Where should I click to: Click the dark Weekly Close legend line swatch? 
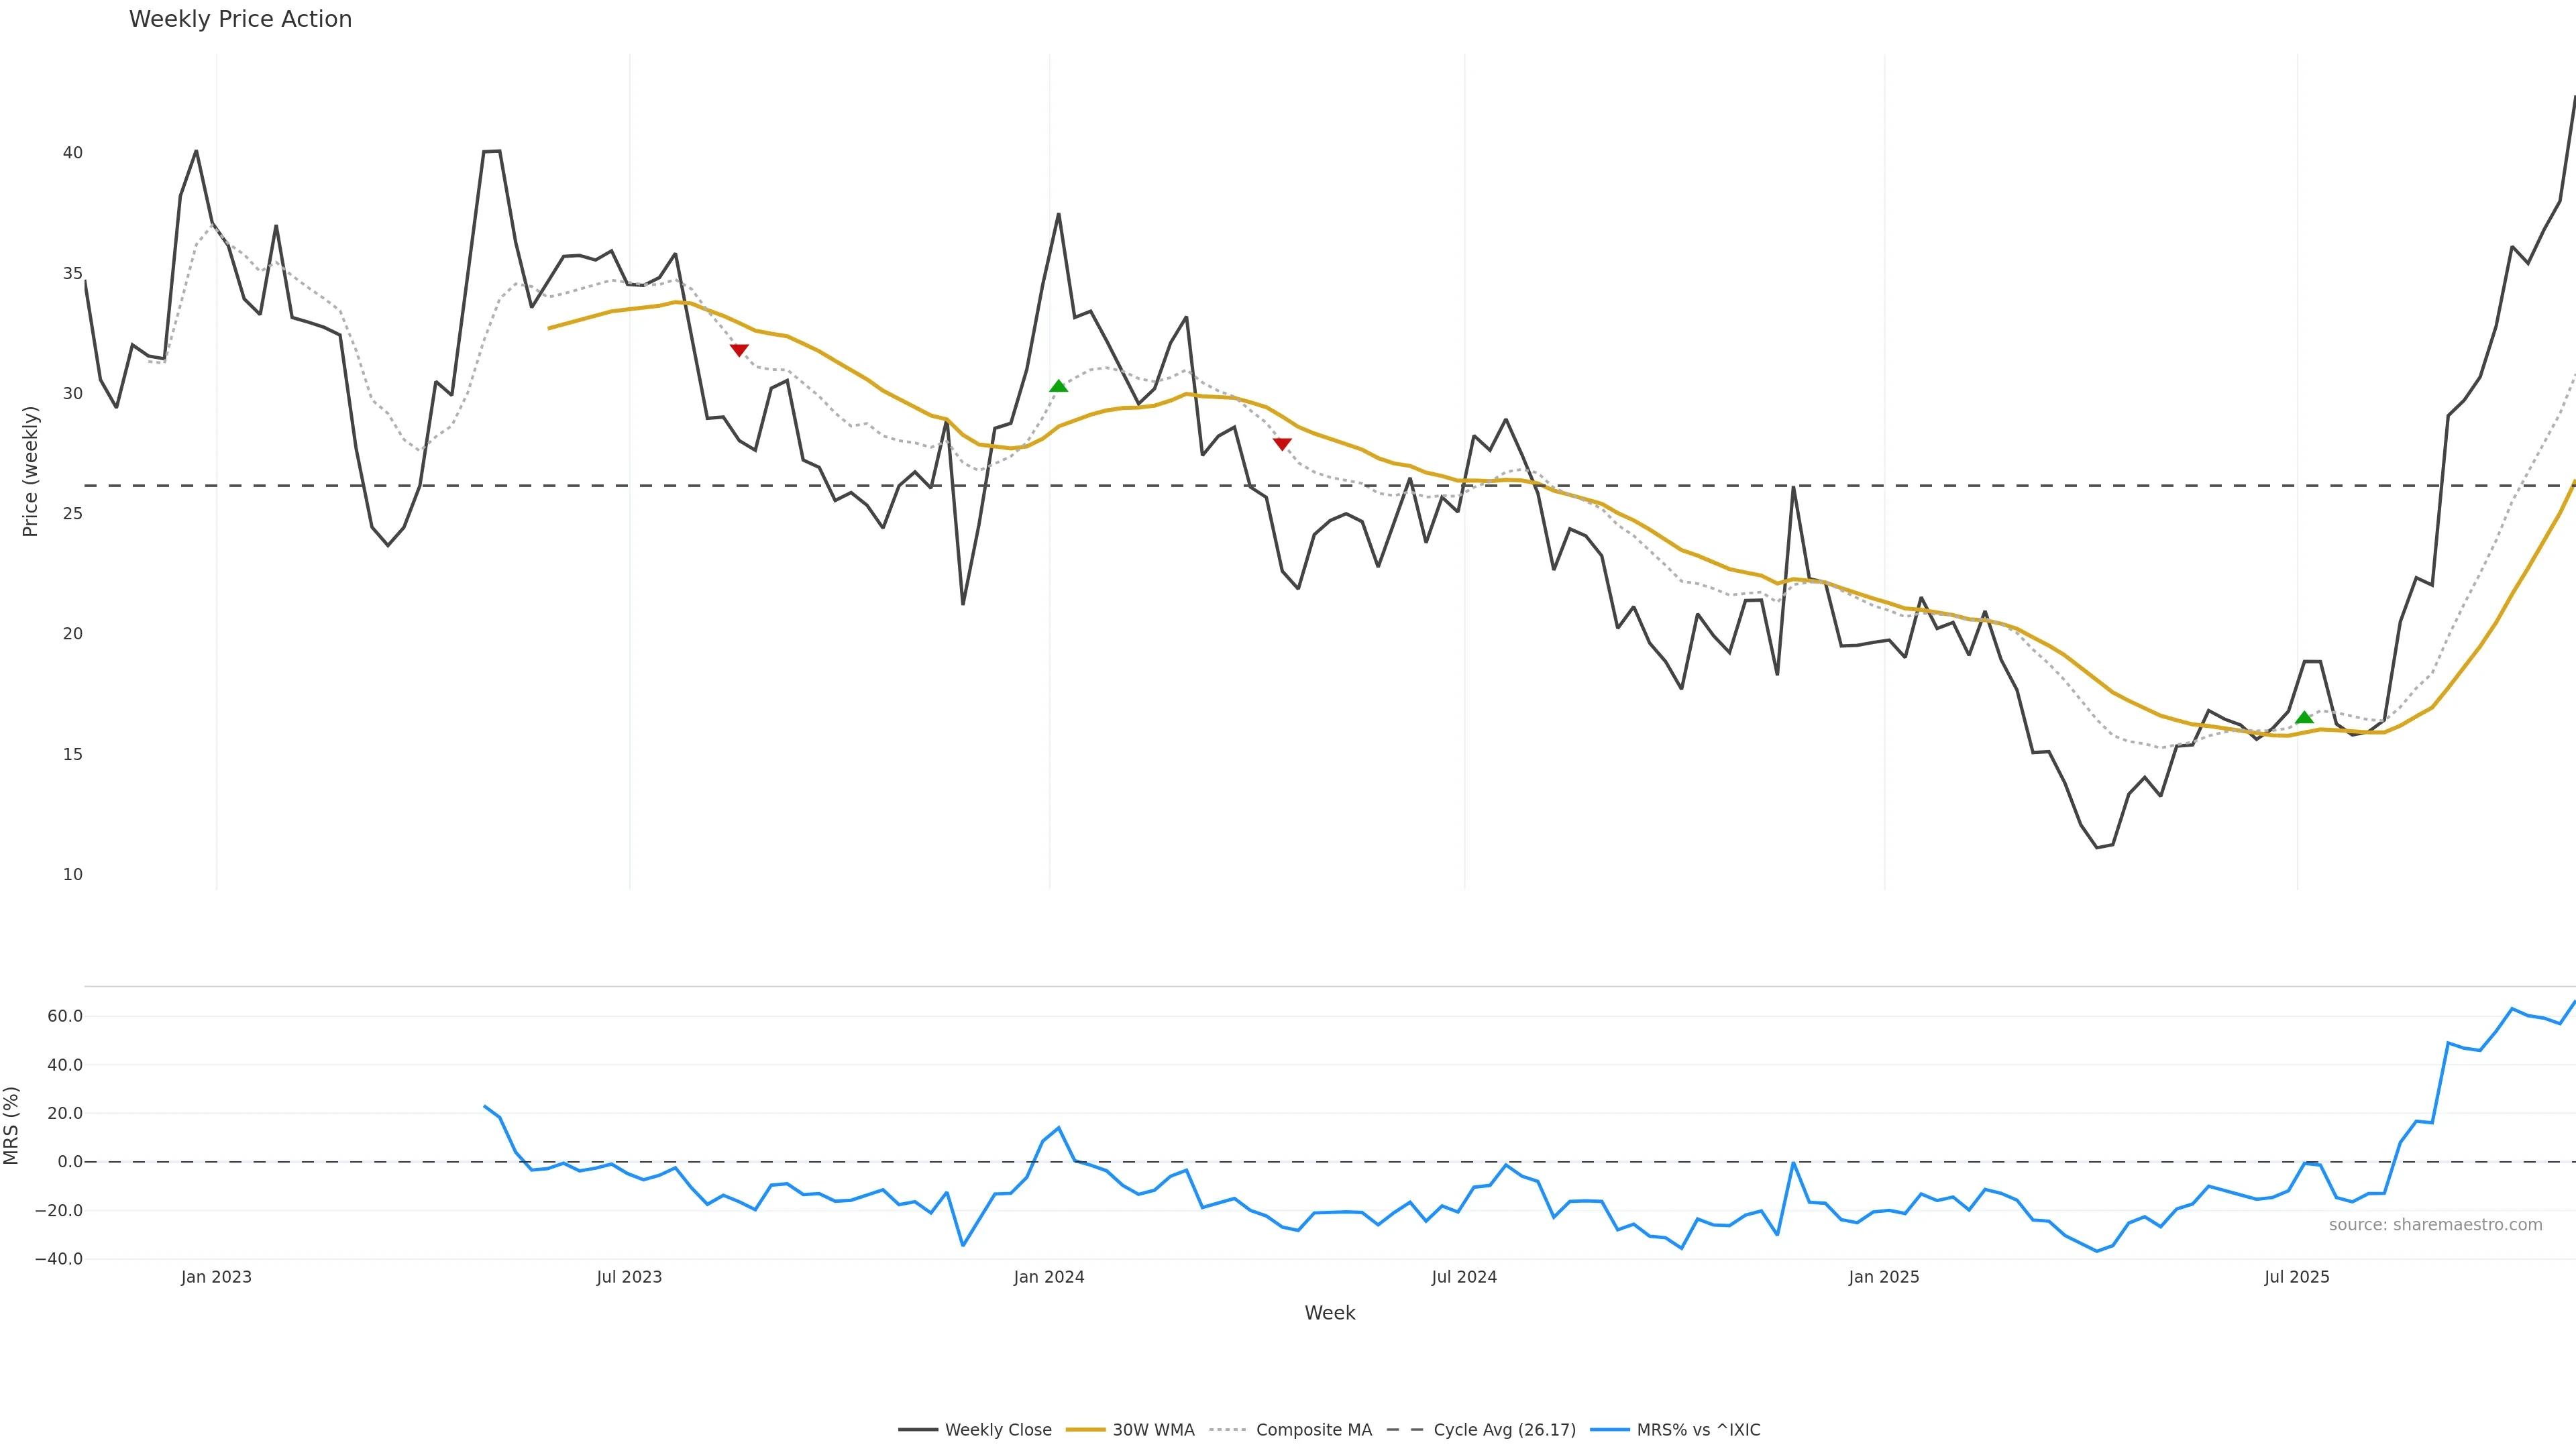(x=917, y=1430)
